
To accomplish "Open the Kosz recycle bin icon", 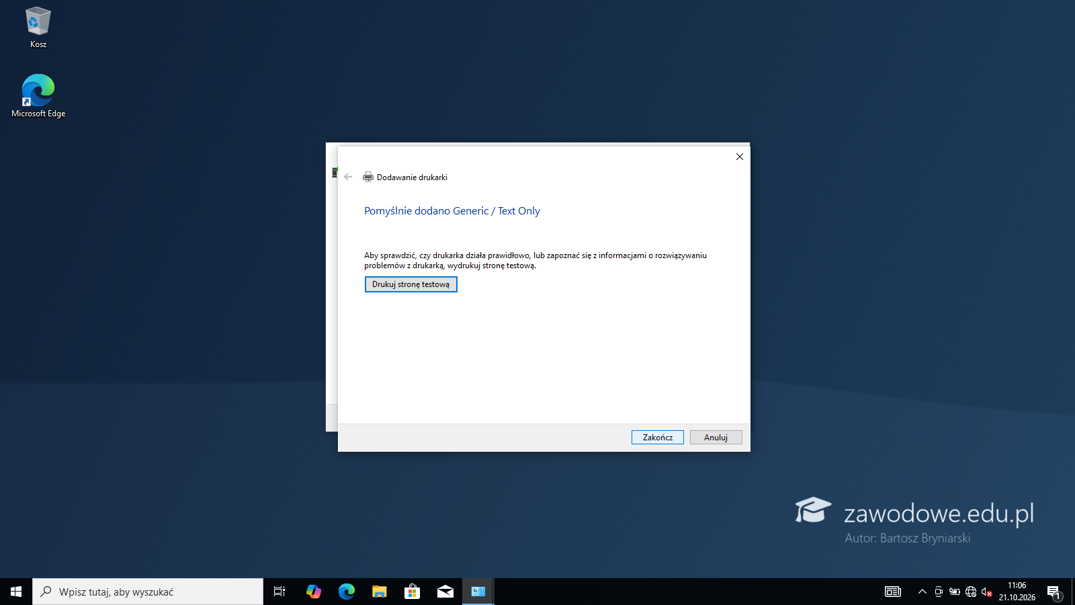I will 38,28.
